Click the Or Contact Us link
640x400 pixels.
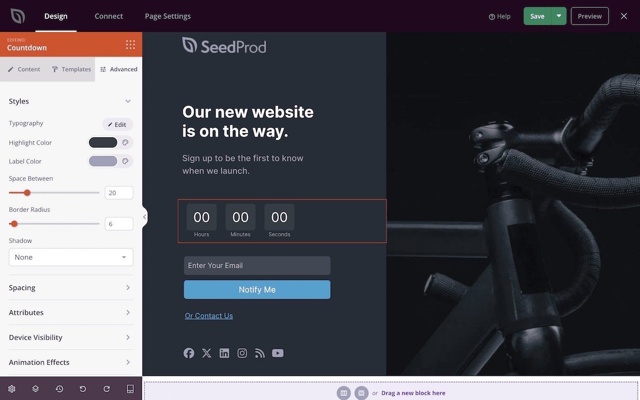pyautogui.click(x=209, y=316)
